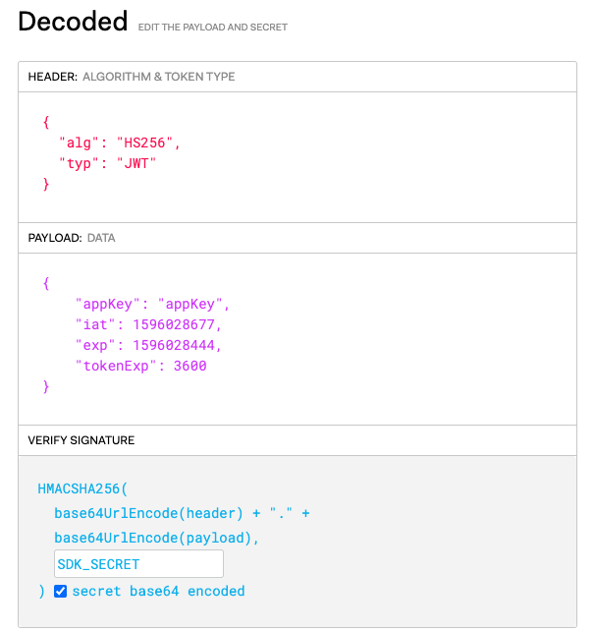The width and height of the screenshot is (596, 632).
Task: Click the ALGORITHM & TOKEN TYPE label
Action: point(159,77)
